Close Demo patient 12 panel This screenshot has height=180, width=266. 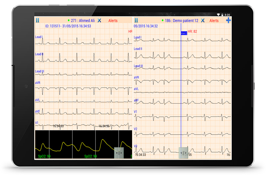click(x=203, y=21)
